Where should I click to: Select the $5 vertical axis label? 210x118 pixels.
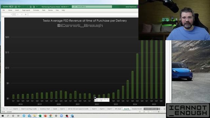[8, 83]
